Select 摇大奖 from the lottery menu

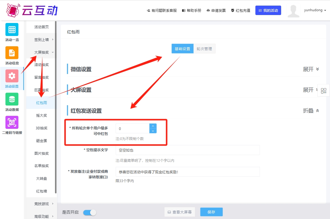[41, 115]
